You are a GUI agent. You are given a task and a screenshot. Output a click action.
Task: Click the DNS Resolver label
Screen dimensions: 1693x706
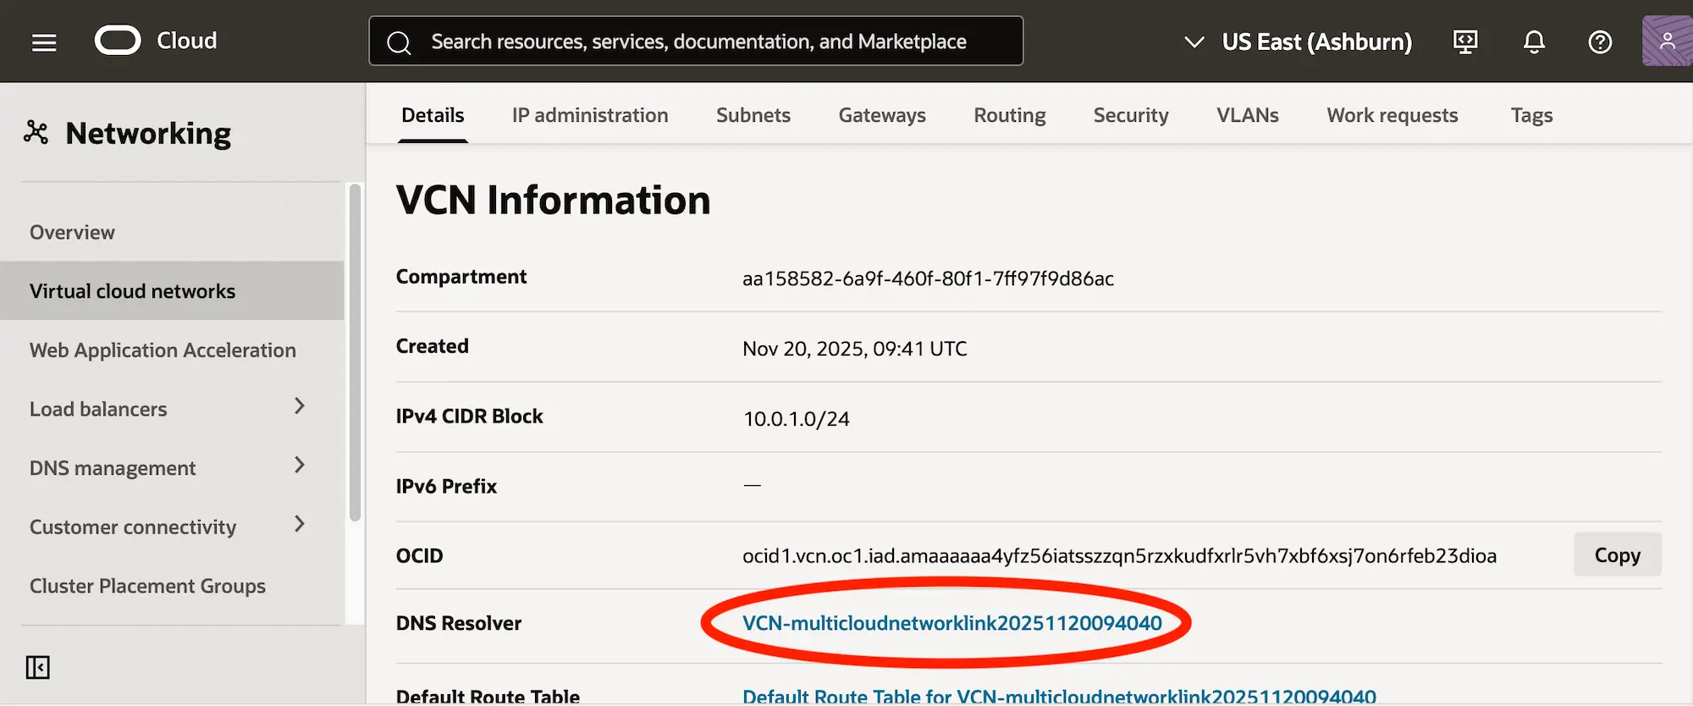(459, 623)
